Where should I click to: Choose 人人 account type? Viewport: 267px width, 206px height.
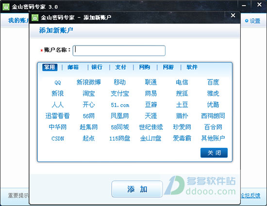tap(58, 105)
